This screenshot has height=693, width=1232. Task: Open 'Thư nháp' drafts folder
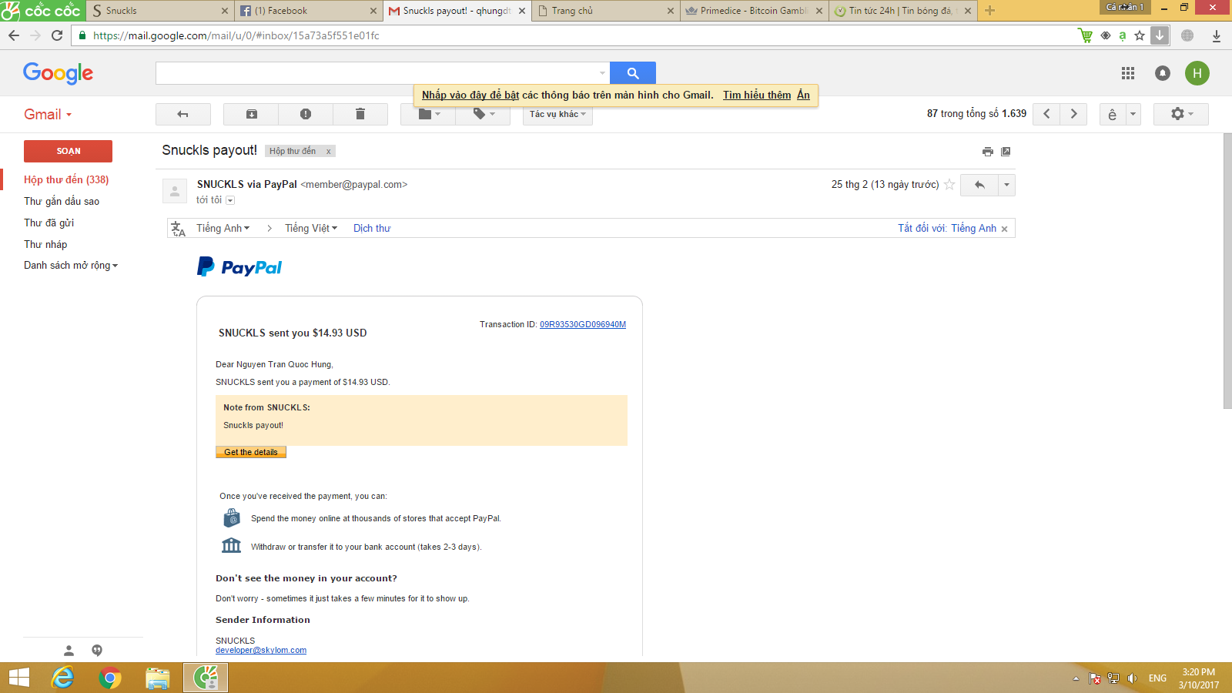click(45, 244)
